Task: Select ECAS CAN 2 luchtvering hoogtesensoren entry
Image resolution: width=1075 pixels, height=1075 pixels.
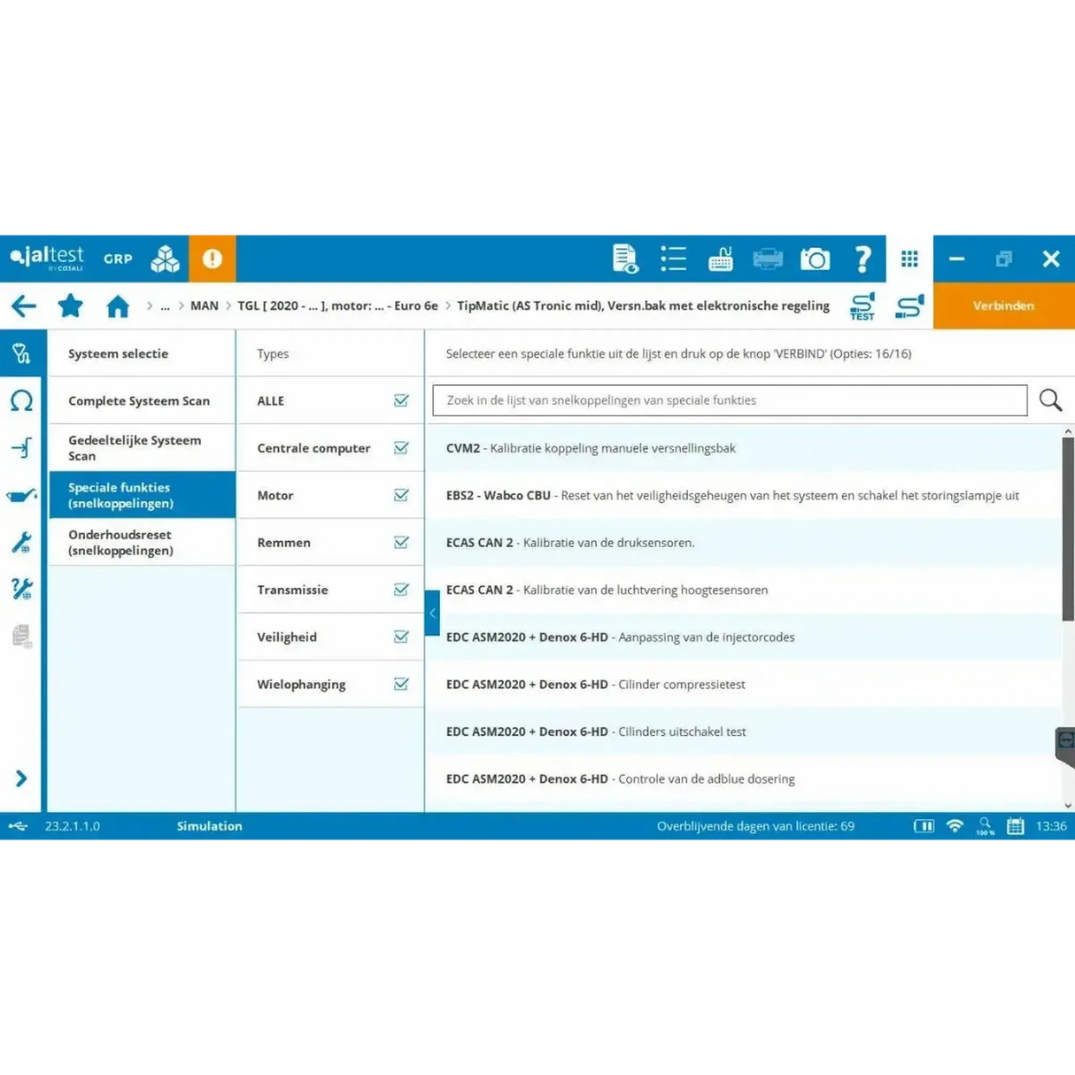Action: pos(744,590)
